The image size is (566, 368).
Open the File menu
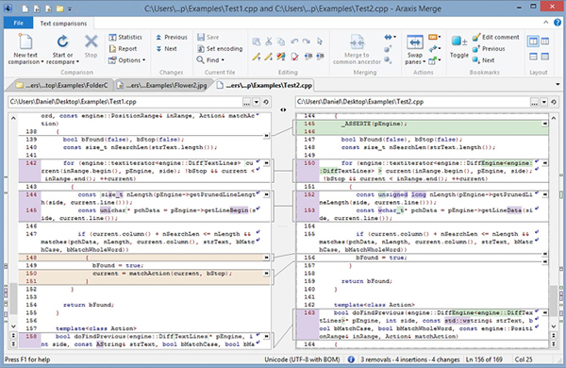pos(19,23)
